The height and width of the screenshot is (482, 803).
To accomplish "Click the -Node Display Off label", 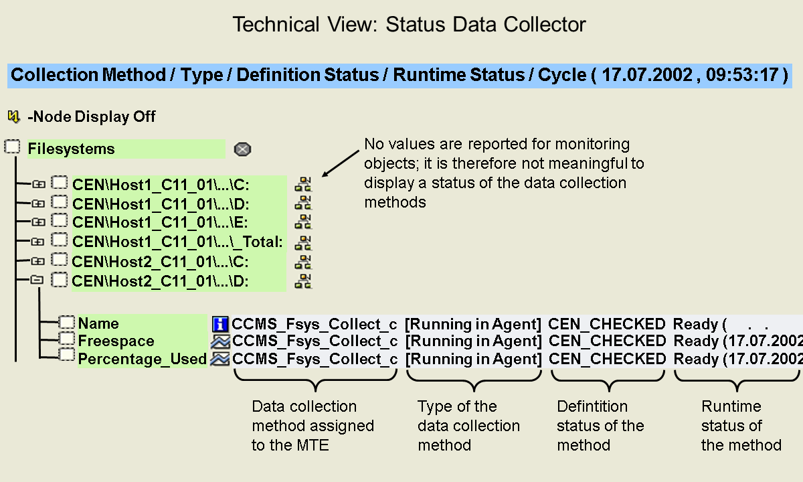I will tap(92, 117).
